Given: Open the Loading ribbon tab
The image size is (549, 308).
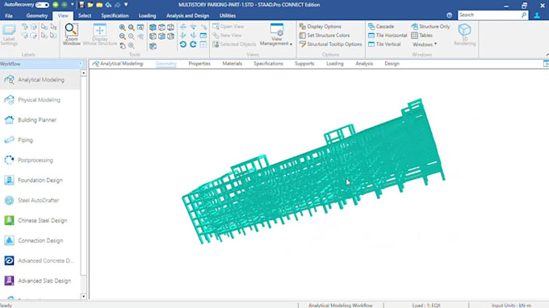Looking at the screenshot, I should click(x=147, y=16).
